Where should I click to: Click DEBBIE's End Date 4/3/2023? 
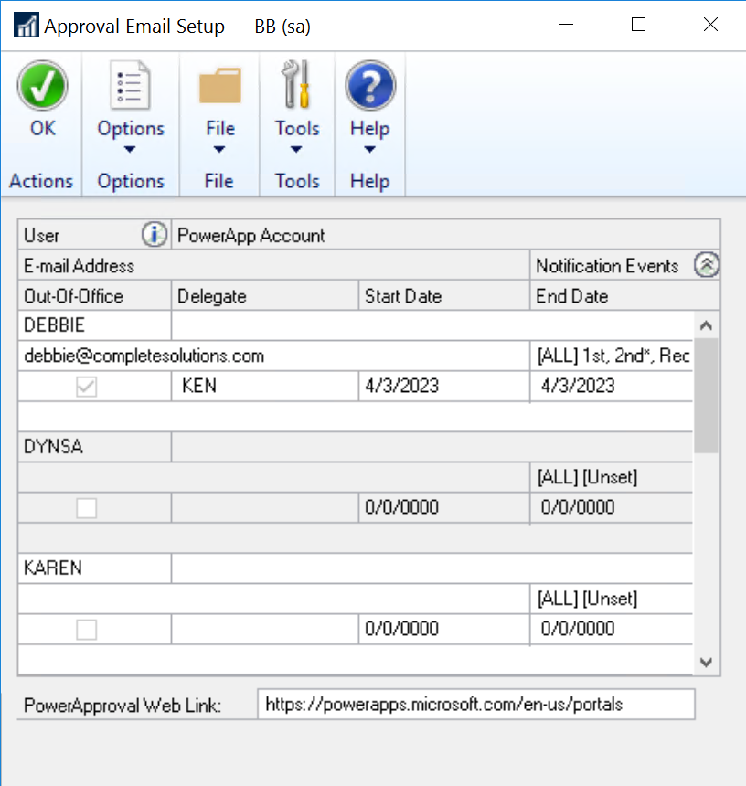coord(611,386)
